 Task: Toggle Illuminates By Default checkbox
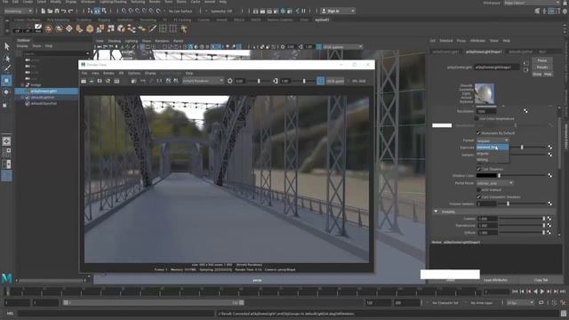(x=478, y=133)
